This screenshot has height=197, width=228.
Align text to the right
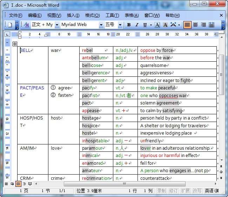(x=203, y=25)
